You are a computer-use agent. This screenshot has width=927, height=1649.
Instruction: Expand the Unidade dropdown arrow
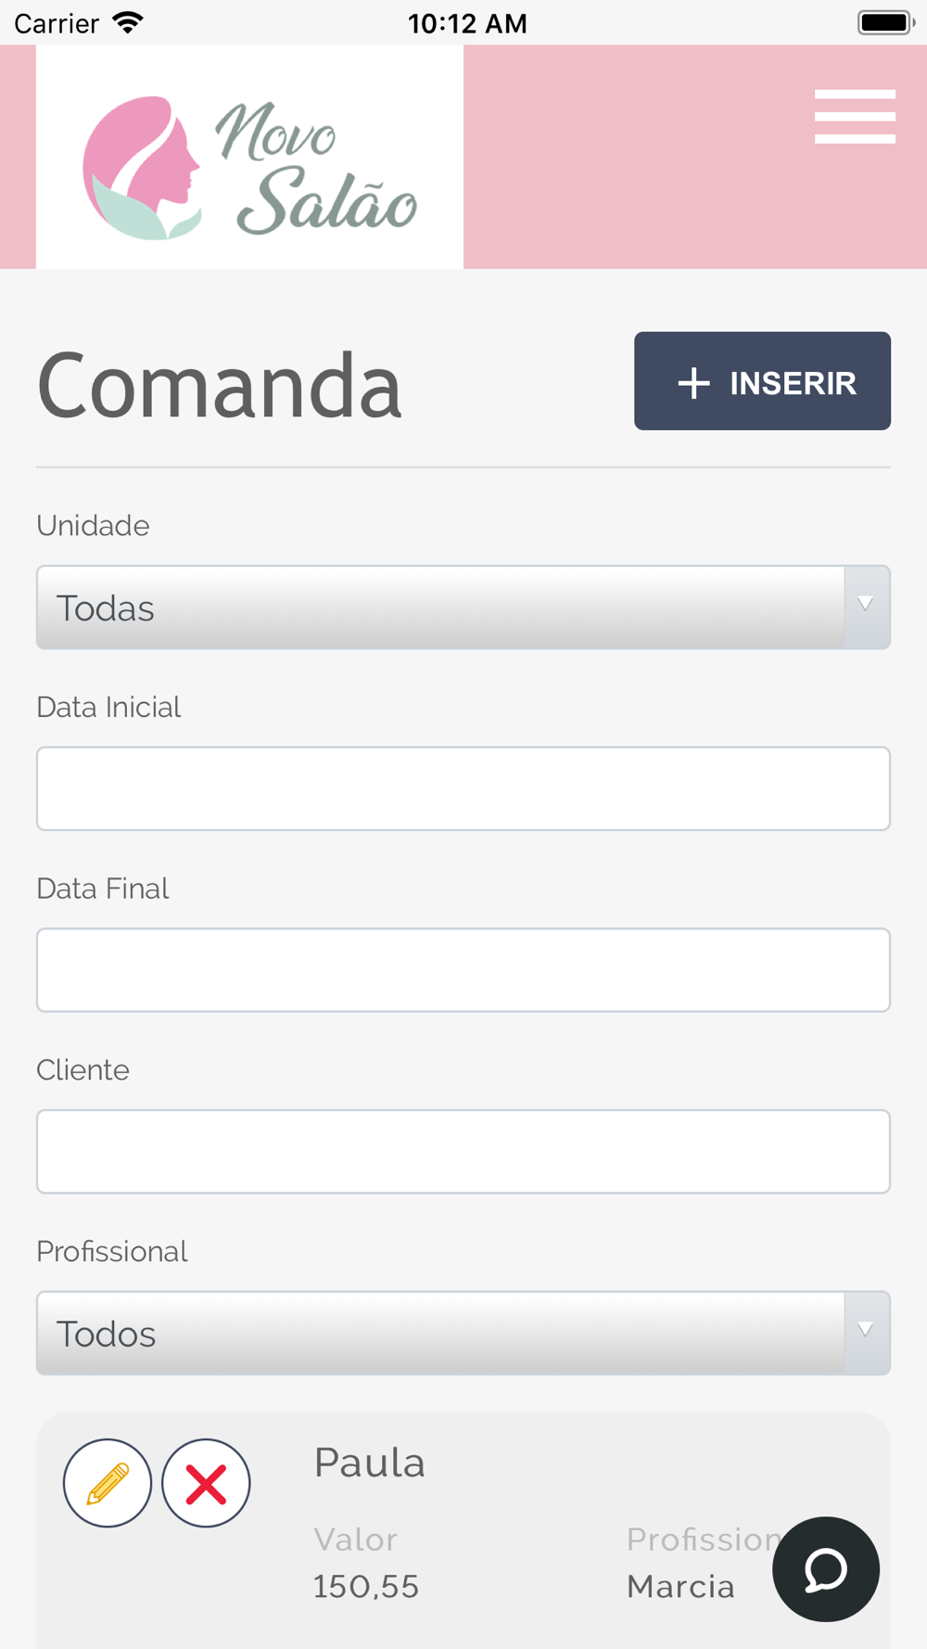[x=867, y=607]
